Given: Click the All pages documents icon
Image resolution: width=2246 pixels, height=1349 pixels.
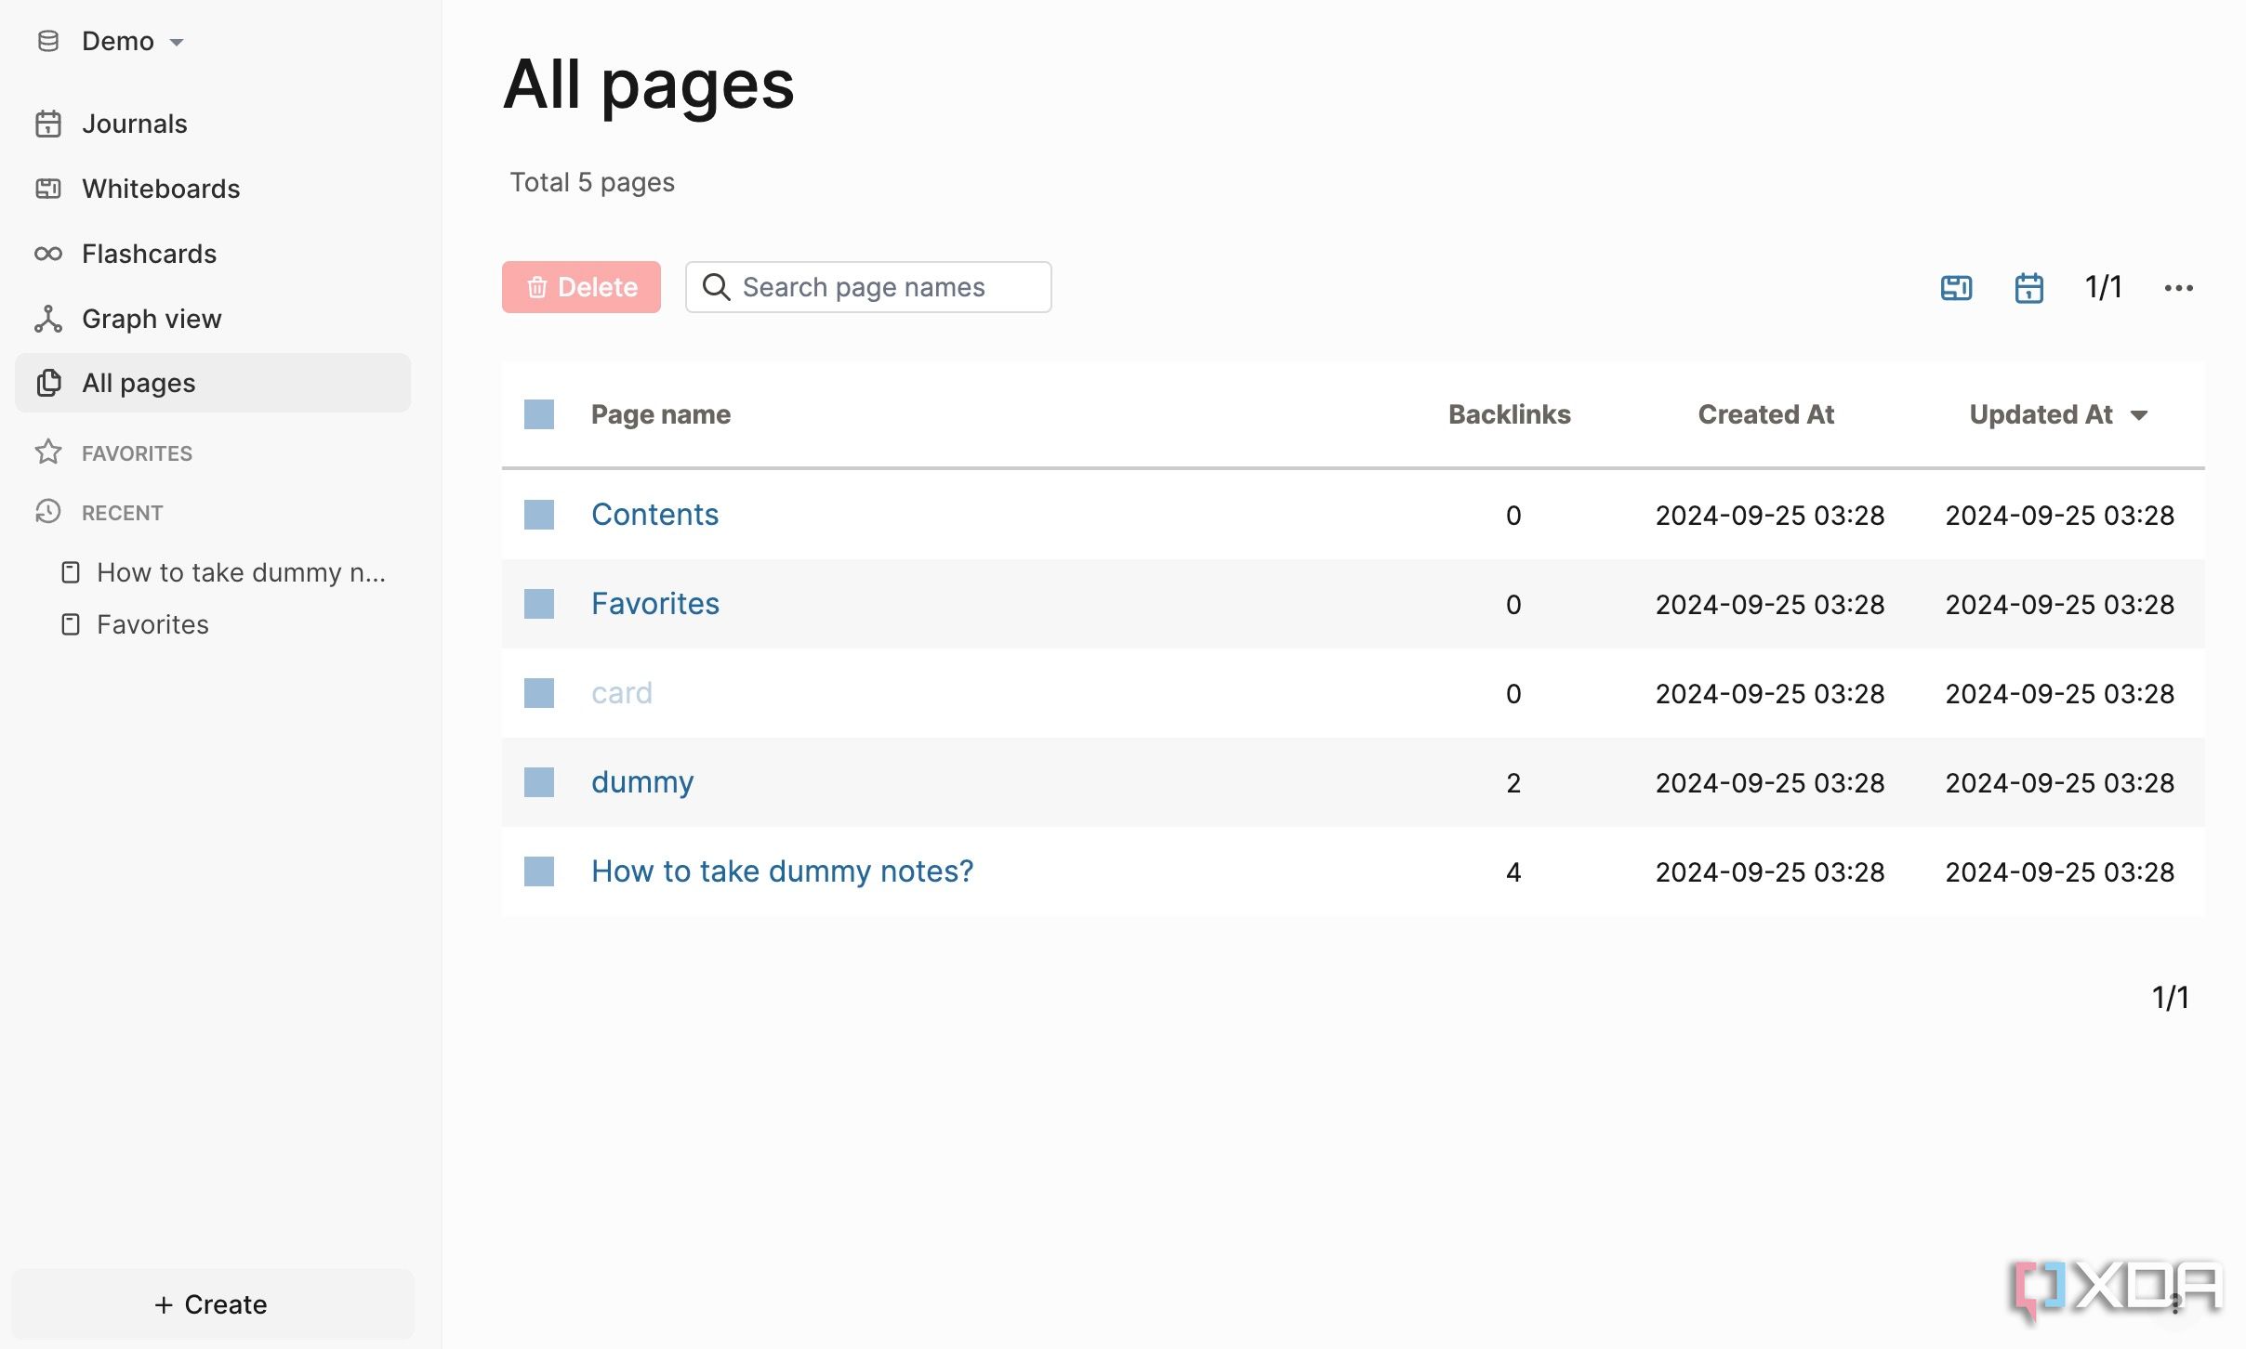Looking at the screenshot, I should pyautogui.click(x=48, y=383).
